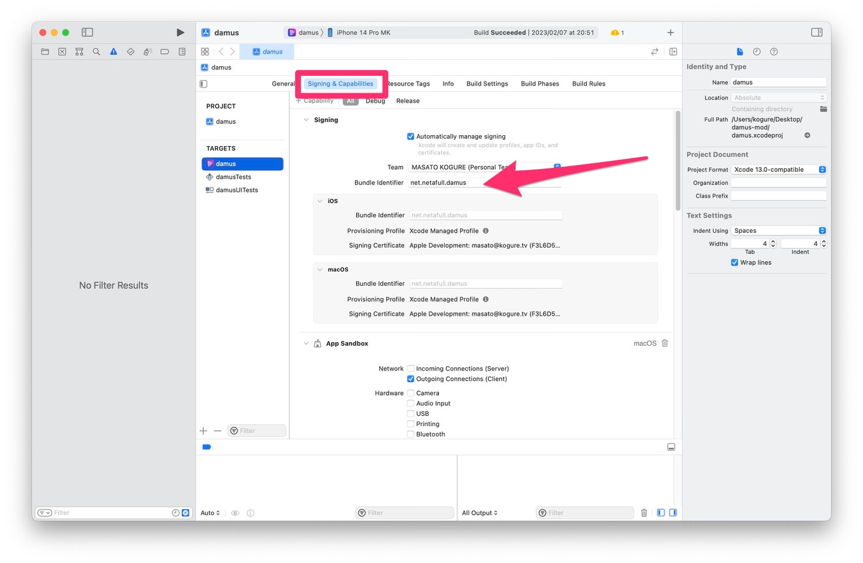The image size is (863, 563).
Task: Open the Location dropdown in the inspector
Action: point(779,98)
